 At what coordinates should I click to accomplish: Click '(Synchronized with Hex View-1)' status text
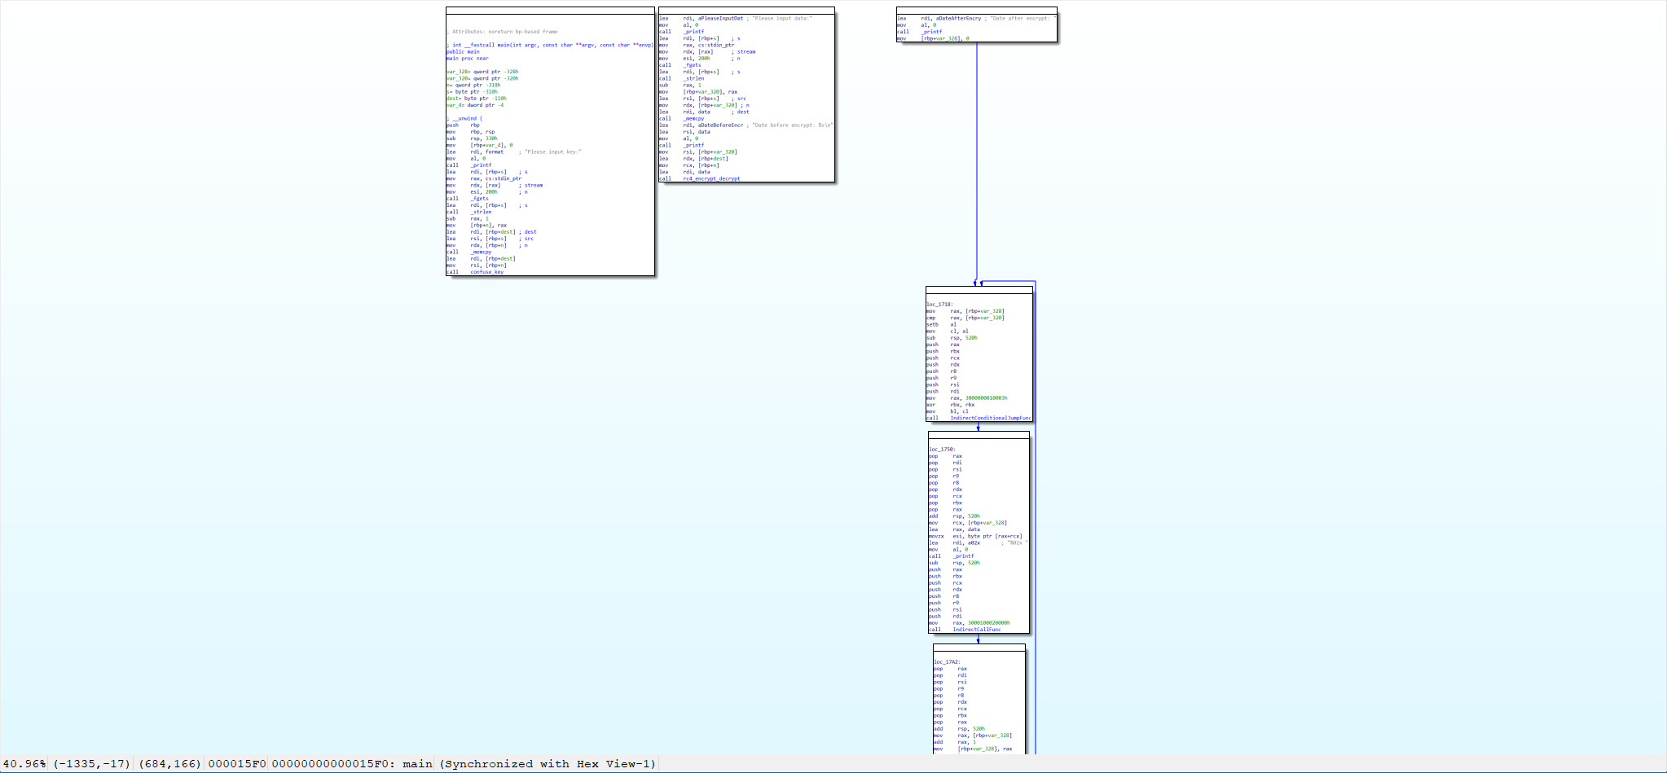[x=548, y=764]
